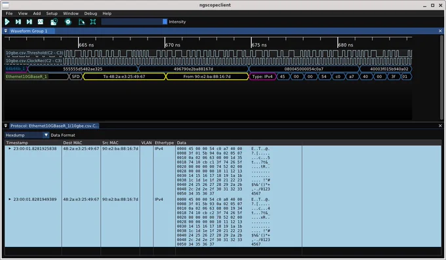Click the Timestamp column header
This screenshot has height=260, width=446.
coord(33,143)
